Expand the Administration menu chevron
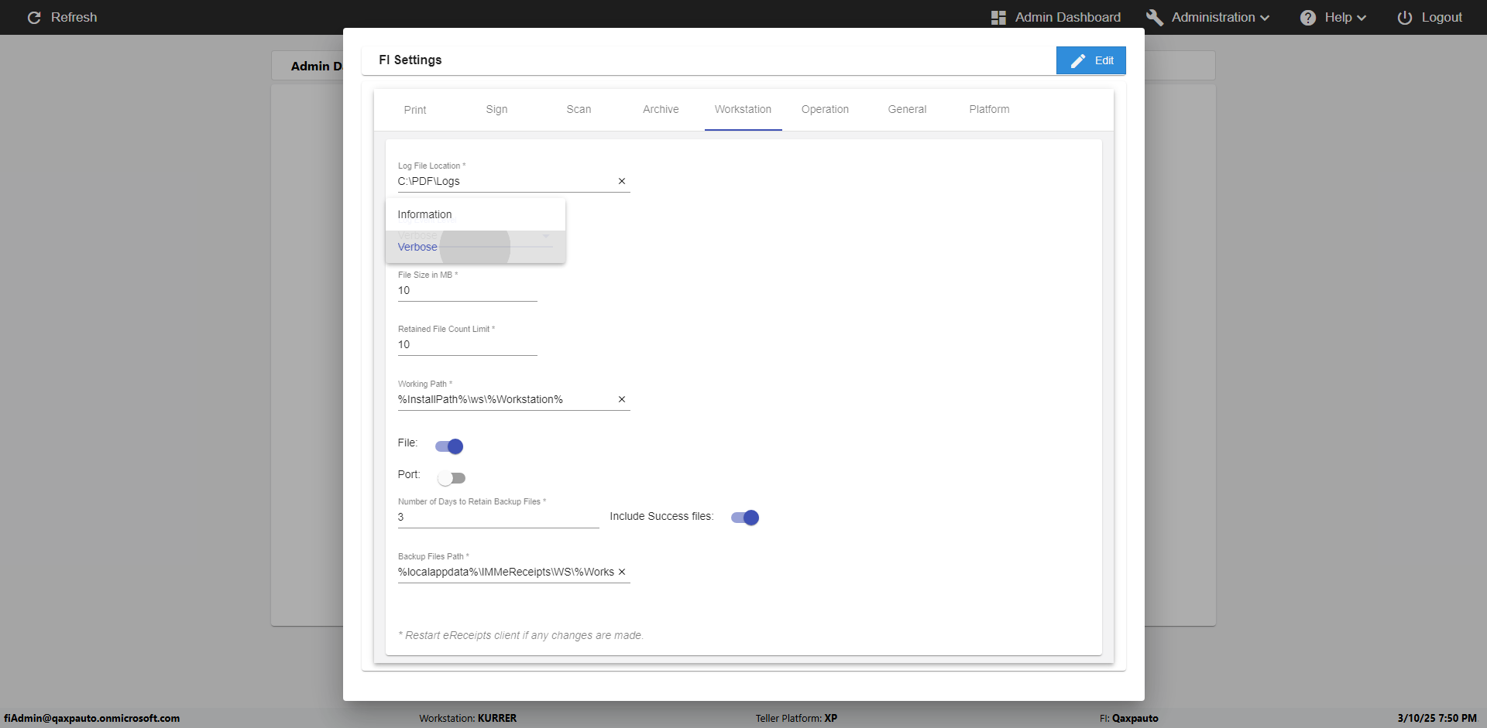 (x=1265, y=18)
